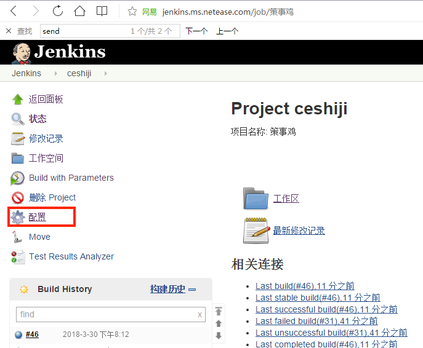Go to next match 下一个
Image resolution: width=423 pixels, height=348 pixels.
click(x=196, y=31)
